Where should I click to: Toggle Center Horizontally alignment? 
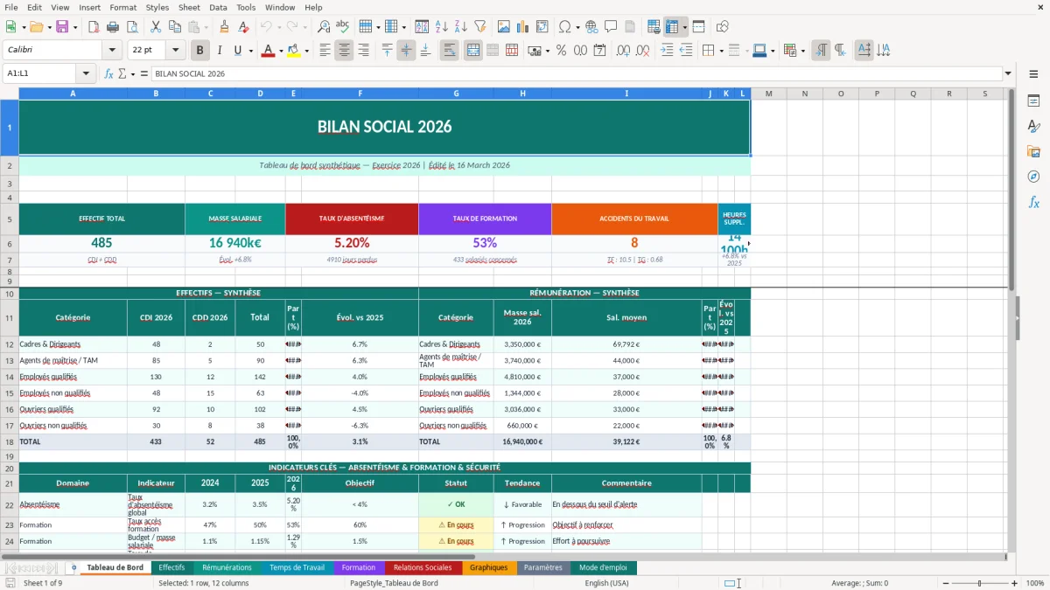tap(344, 51)
